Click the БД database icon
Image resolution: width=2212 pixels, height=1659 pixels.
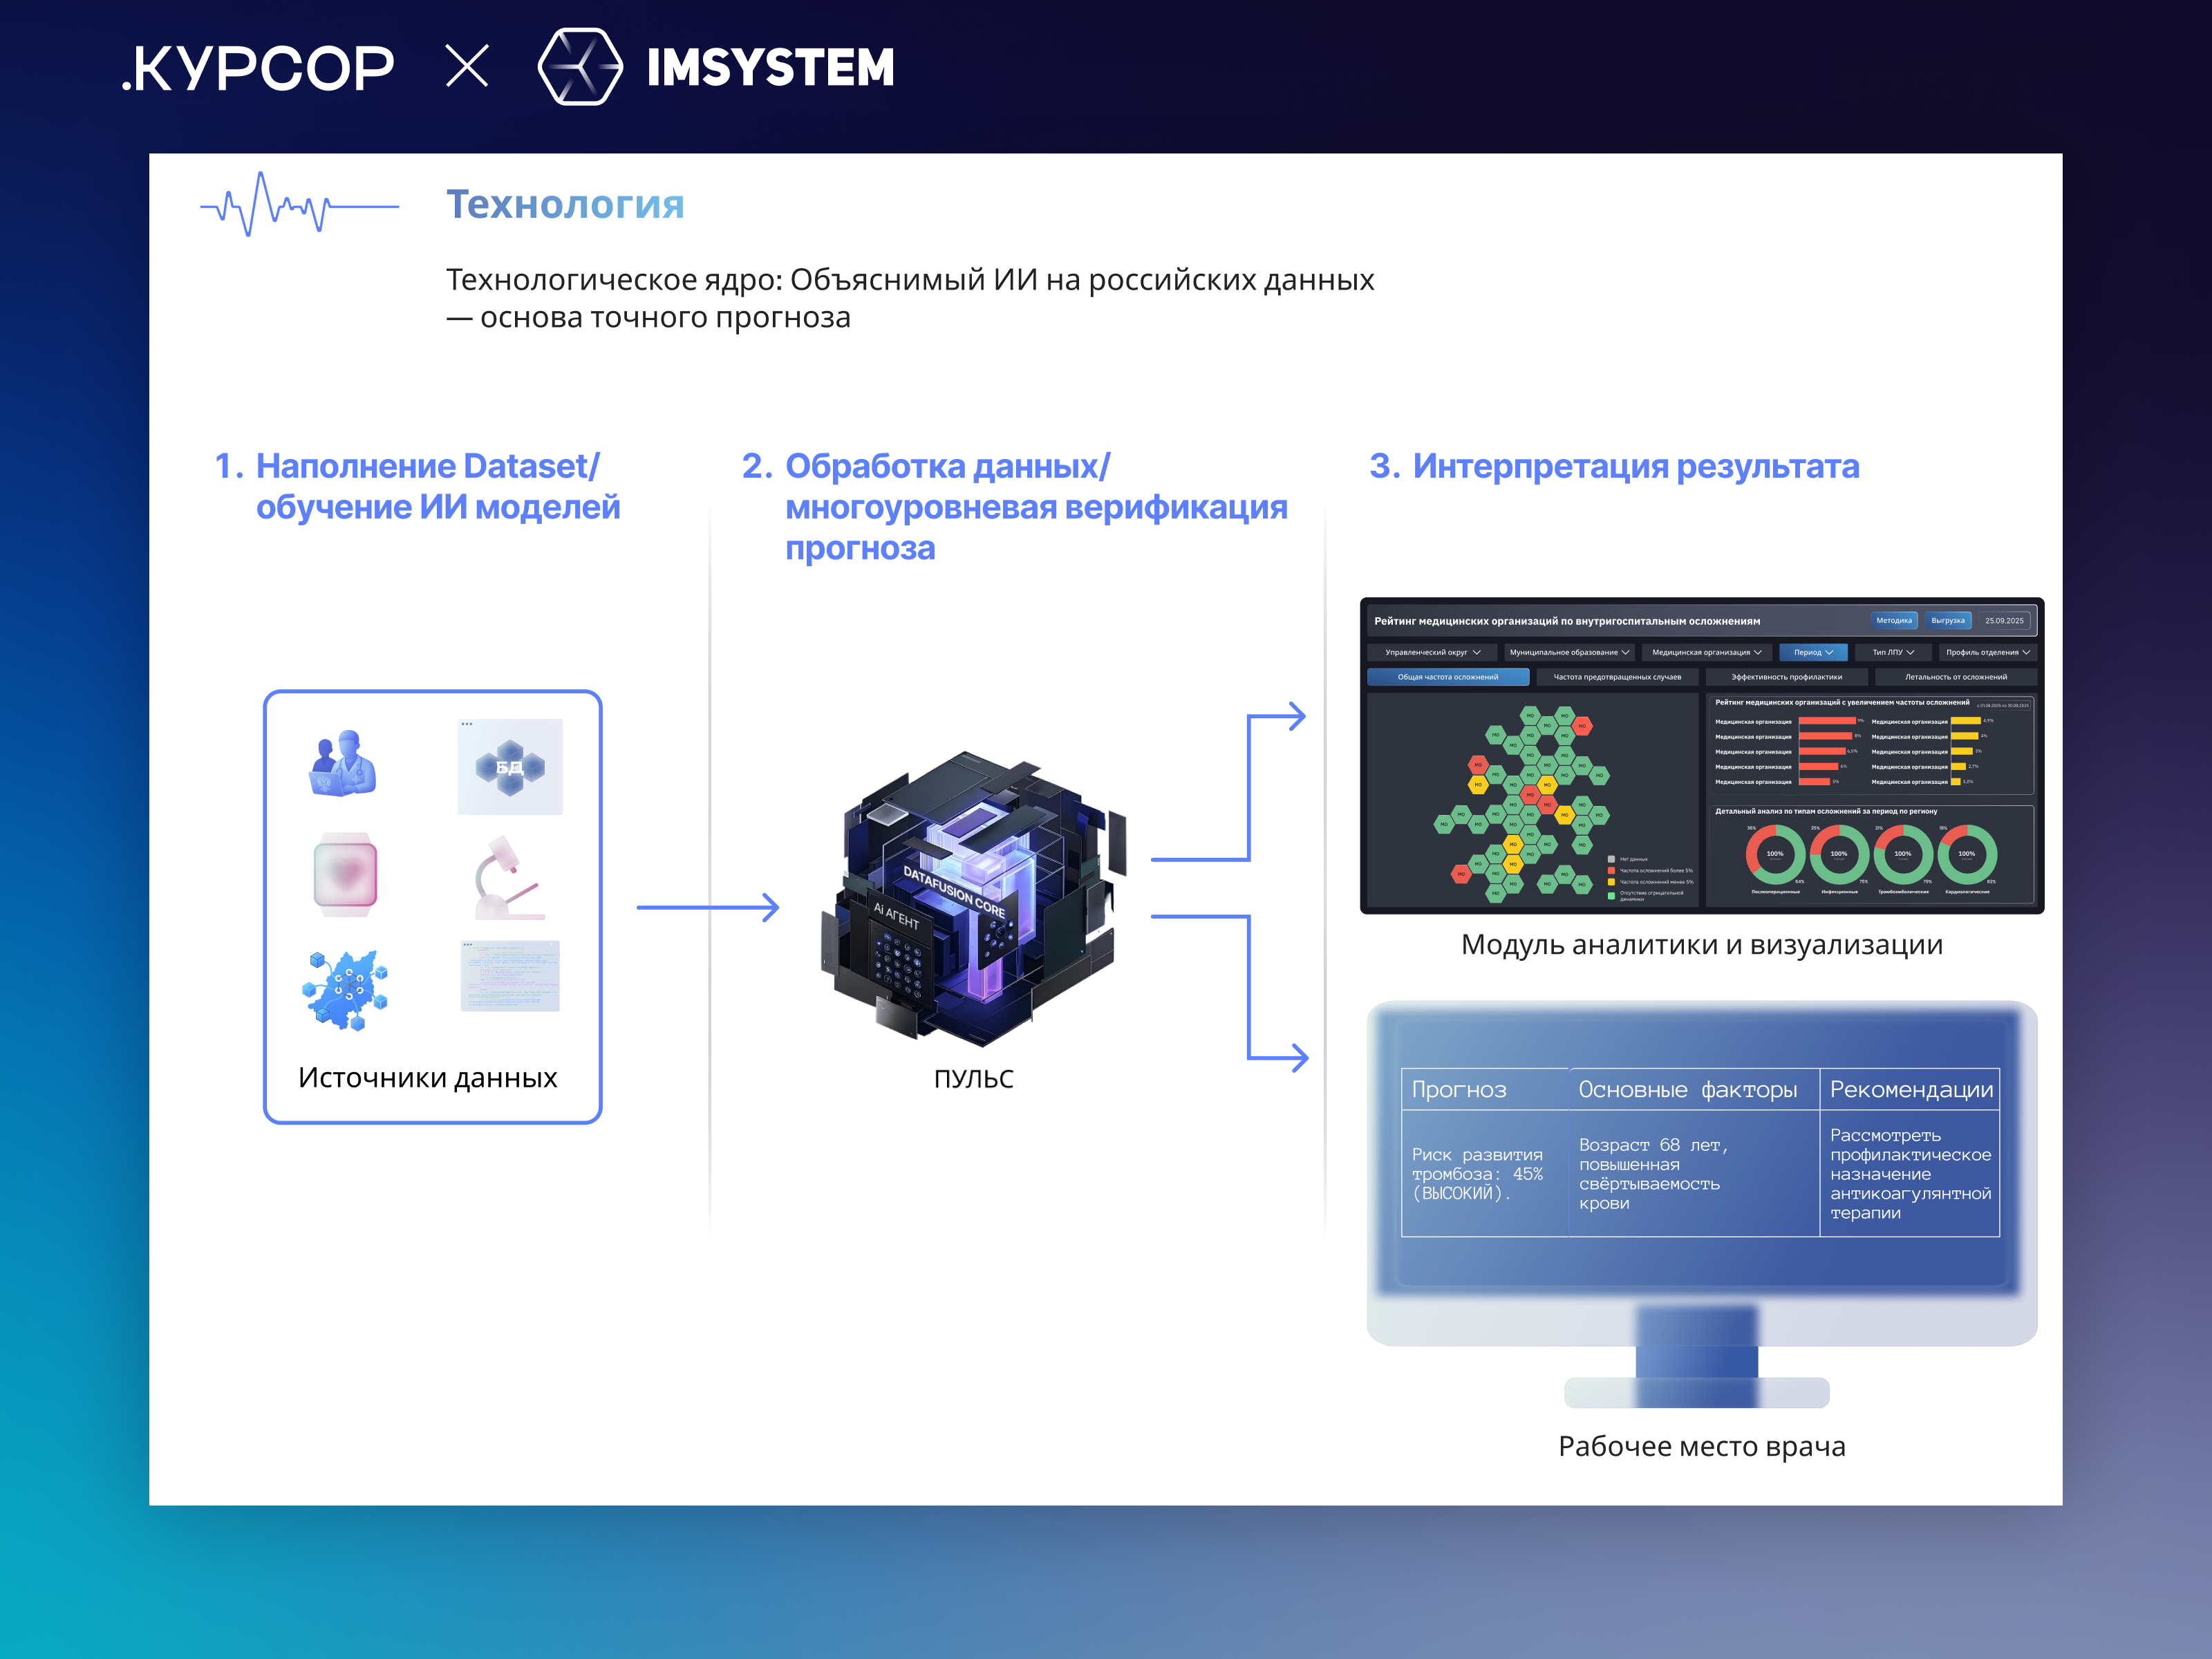tap(510, 767)
